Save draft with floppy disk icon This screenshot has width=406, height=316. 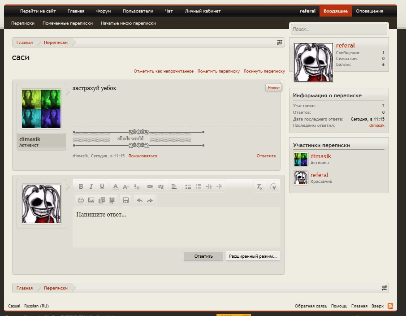coord(125,200)
